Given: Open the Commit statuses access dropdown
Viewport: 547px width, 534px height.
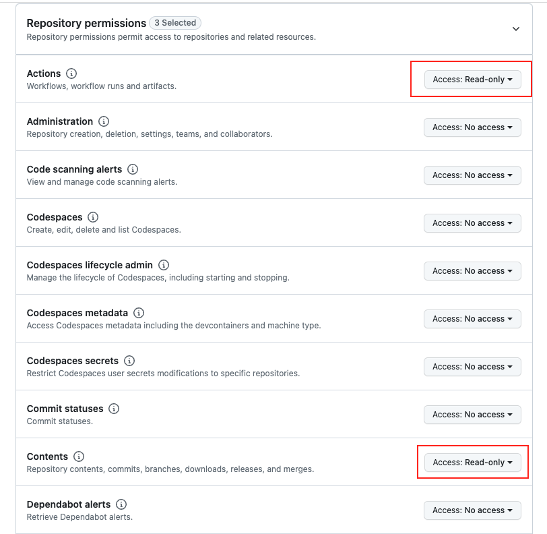Looking at the screenshot, I should [x=472, y=415].
